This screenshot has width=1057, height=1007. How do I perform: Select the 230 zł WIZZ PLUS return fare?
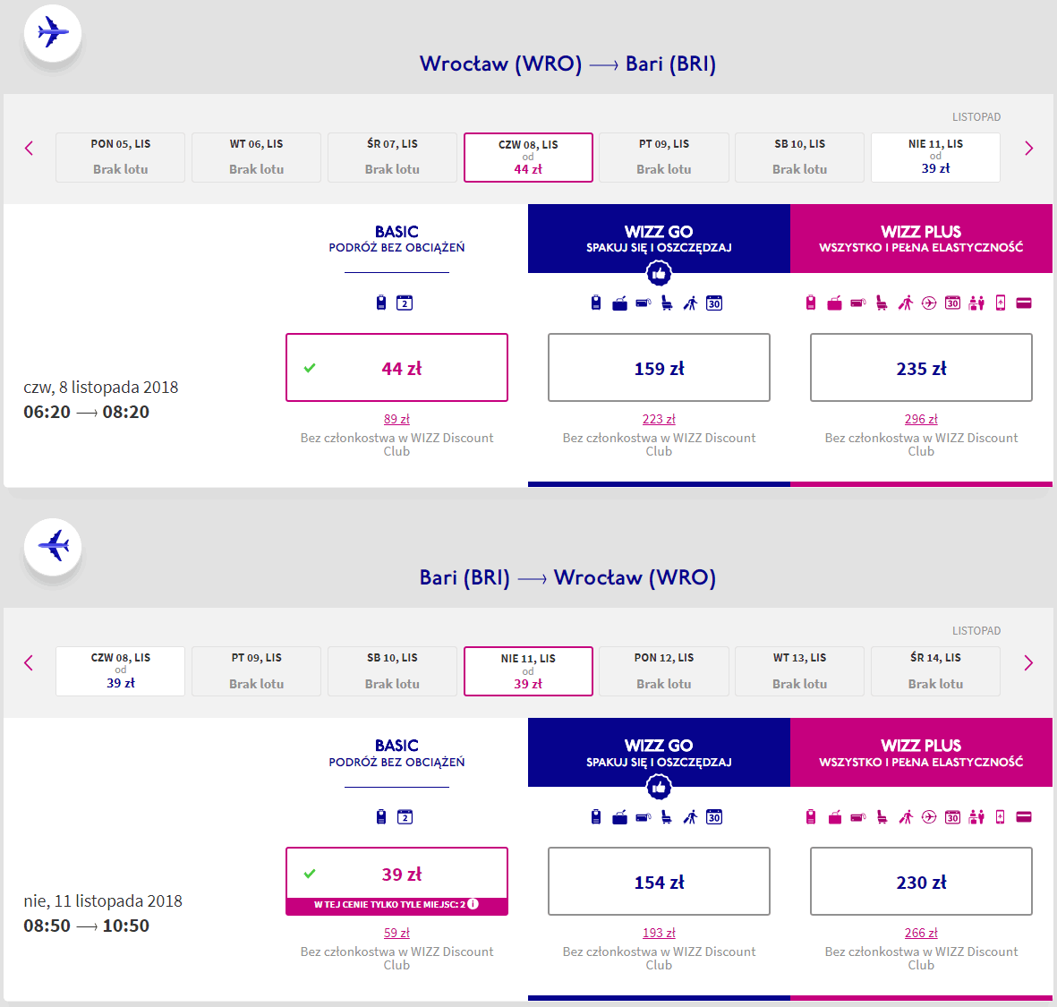tap(921, 882)
